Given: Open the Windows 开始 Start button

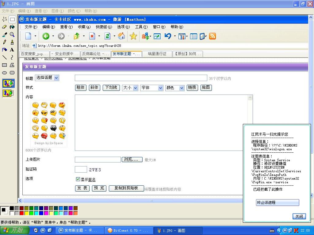Looking at the screenshot, I should (x=15, y=230).
